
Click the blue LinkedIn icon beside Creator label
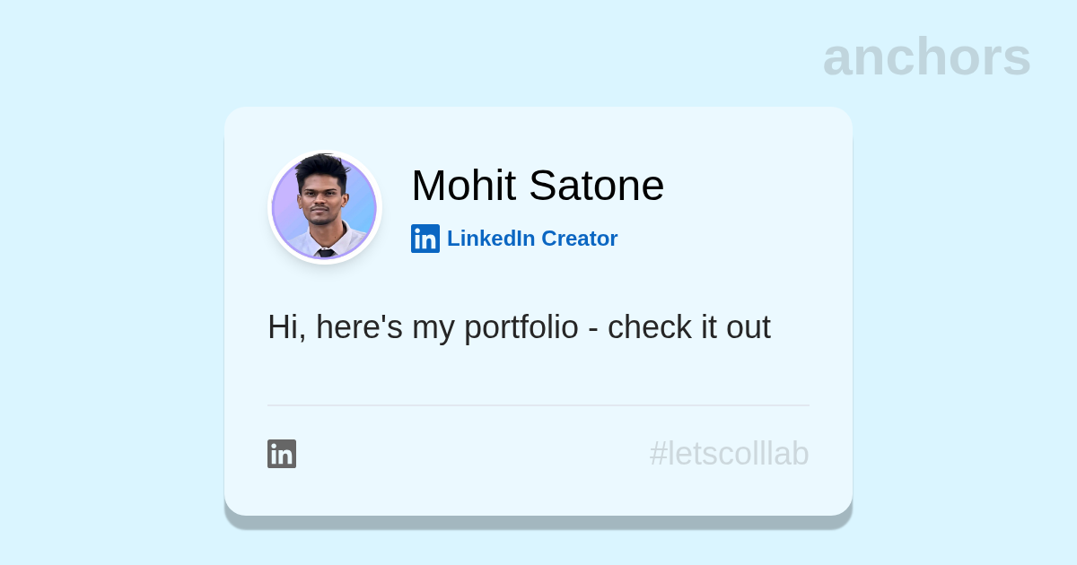(x=425, y=239)
